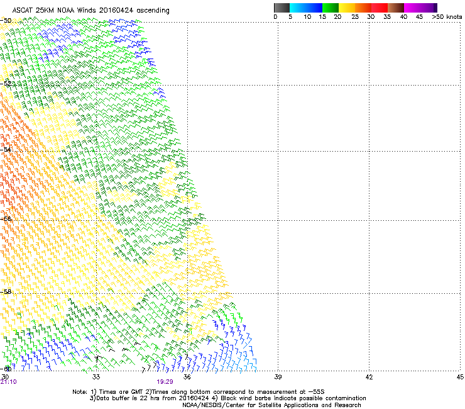Click the 42 longitude axis label
This screenshot has width=465, height=409.
pos(369,377)
